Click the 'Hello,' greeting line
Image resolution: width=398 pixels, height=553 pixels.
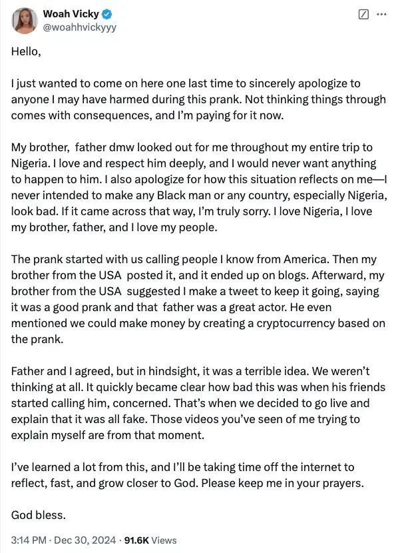26,51
